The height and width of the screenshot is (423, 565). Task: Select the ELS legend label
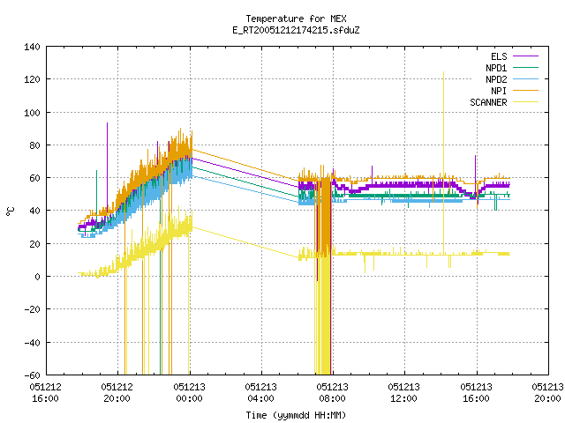(x=499, y=56)
